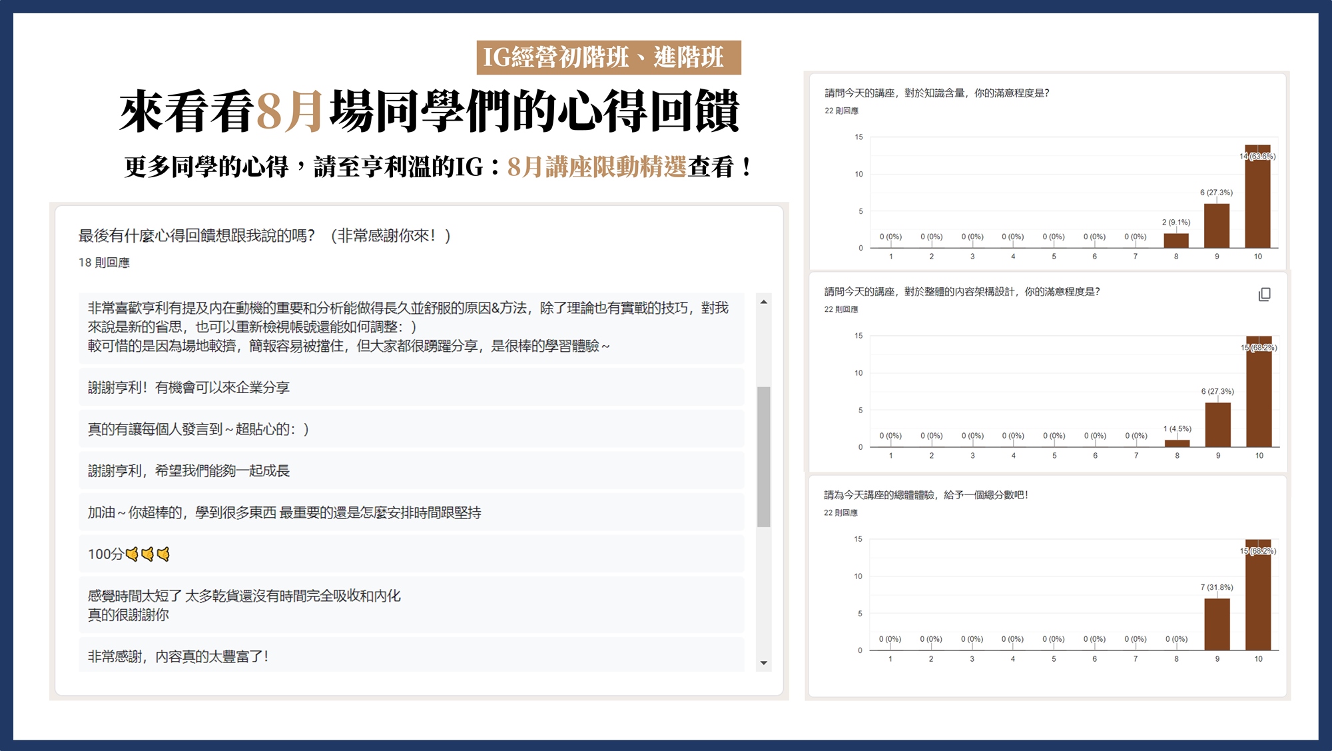Click the scrollbar up arrow

pos(764,302)
